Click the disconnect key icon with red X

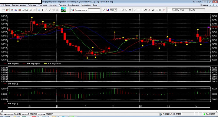pos(7,10)
